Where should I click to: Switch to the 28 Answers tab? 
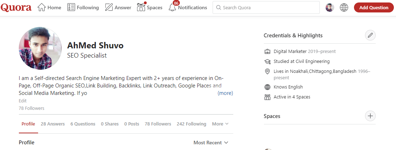tap(53, 124)
